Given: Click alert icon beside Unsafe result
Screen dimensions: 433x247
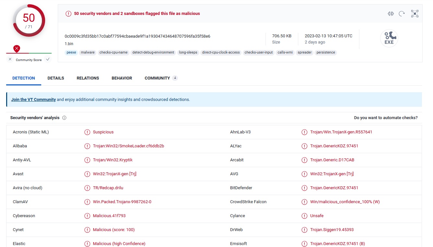Looking at the screenshot, I should (x=304, y=216).
